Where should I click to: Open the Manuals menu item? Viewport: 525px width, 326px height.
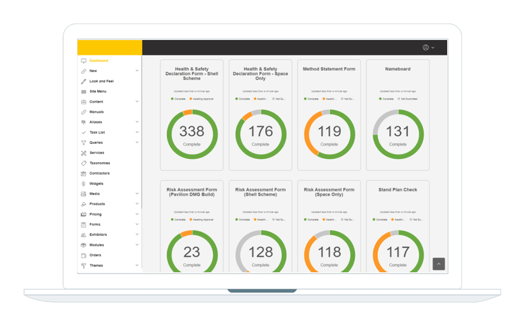[x=97, y=112]
